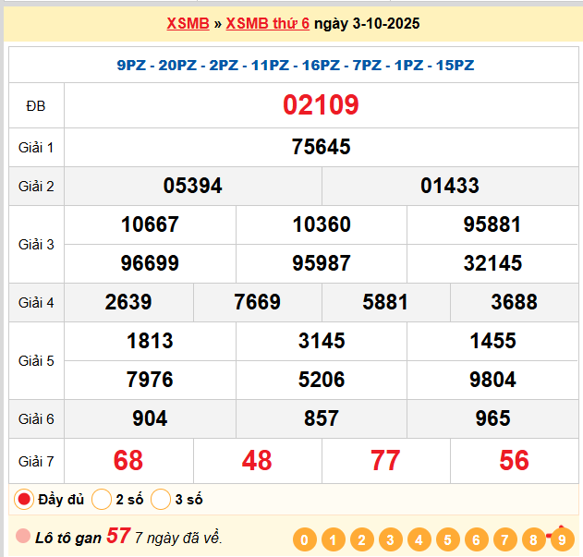Switch to "3 số" display option
The image size is (583, 557).
[x=161, y=500]
